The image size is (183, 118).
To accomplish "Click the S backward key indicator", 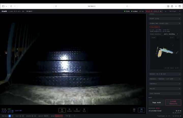I will coord(12,116).
